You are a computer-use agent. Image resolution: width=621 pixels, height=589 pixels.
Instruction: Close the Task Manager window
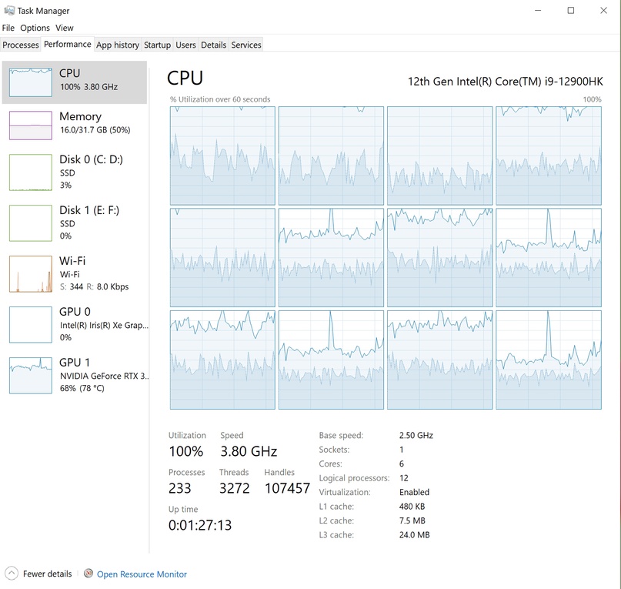tap(603, 10)
